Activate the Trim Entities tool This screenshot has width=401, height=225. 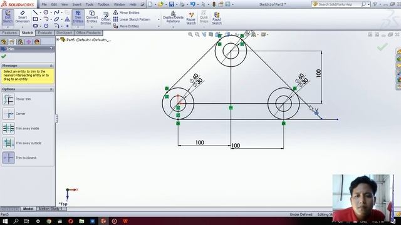[78, 17]
